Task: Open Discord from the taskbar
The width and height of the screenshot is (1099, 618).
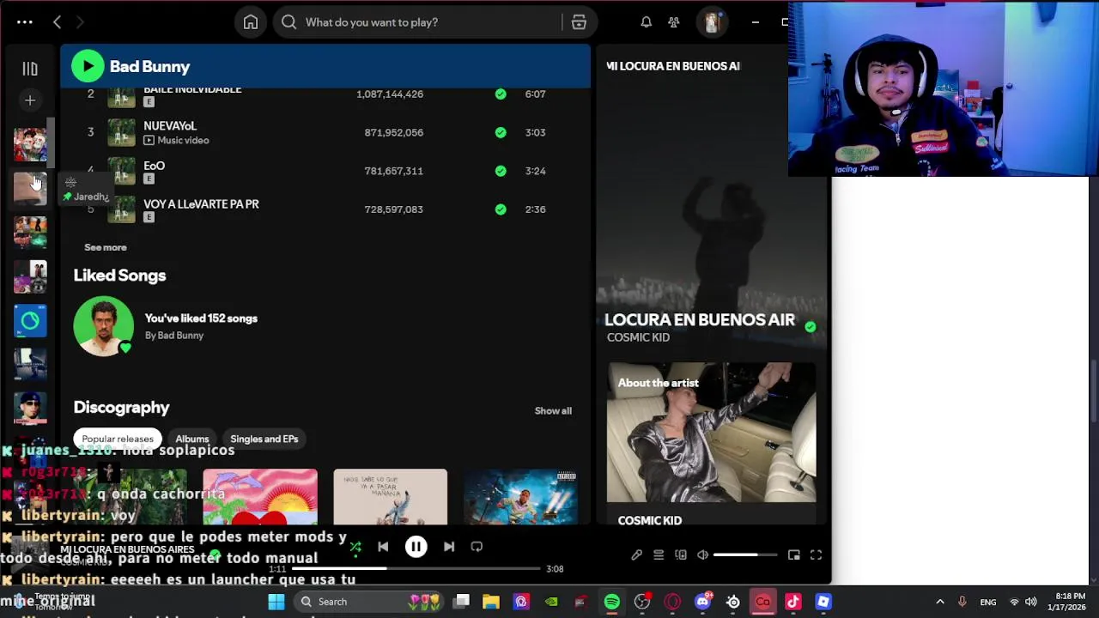Action: (703, 602)
